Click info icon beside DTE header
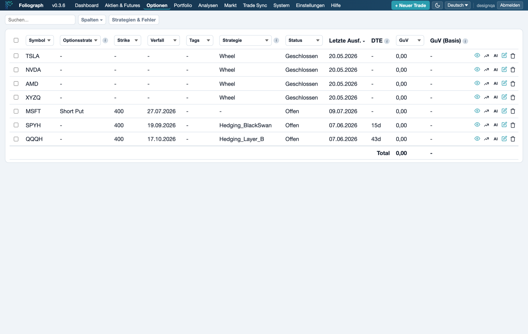The height and width of the screenshot is (334, 528). point(387,41)
